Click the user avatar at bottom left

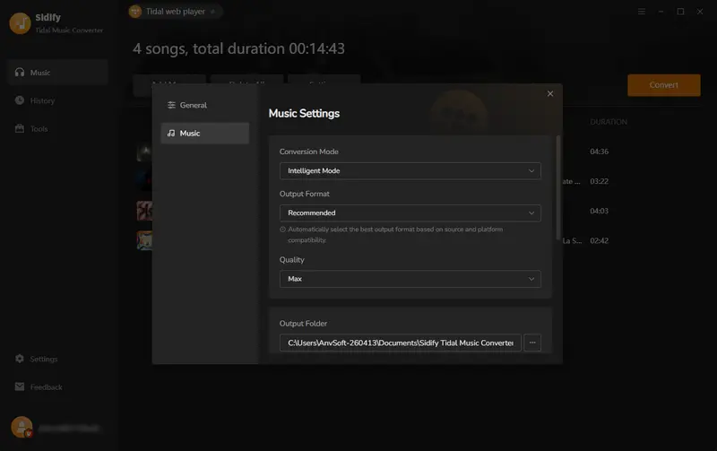pos(22,427)
